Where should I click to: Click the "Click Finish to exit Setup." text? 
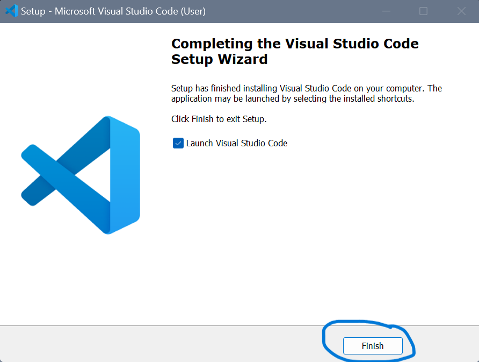coord(219,119)
